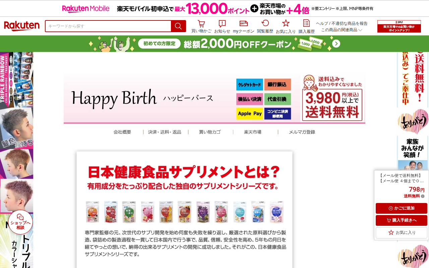Click the Rakuten logo
Image resolution: width=429 pixels, height=268 pixels.
22,26
